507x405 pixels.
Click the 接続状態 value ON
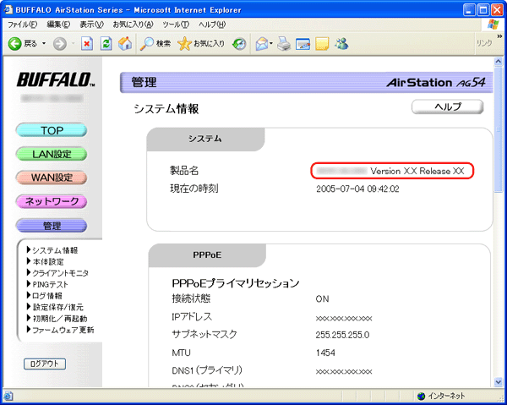pos(323,299)
